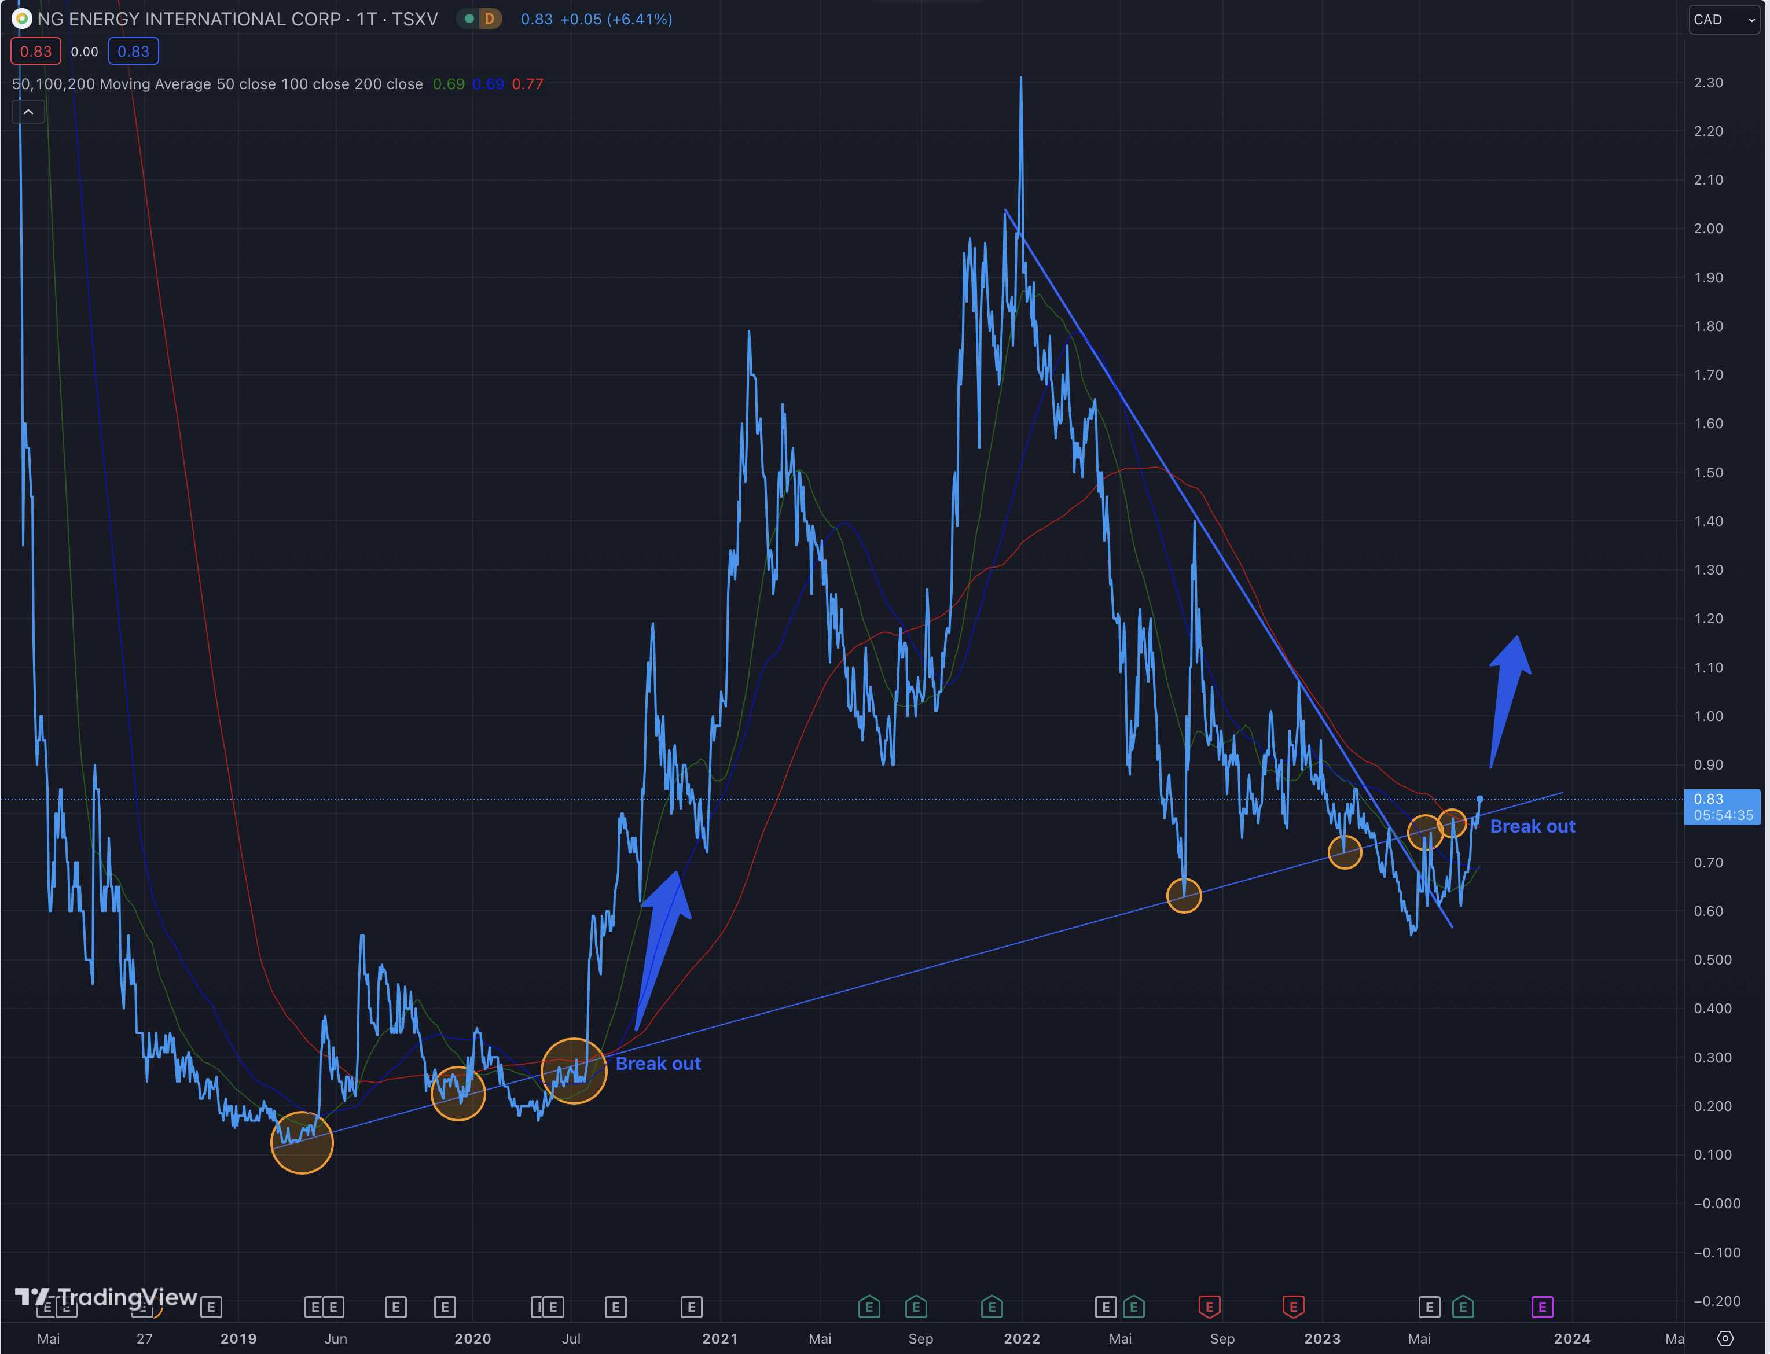This screenshot has width=1770, height=1354.
Task: Toggle the green market status indicator
Action: [x=469, y=19]
